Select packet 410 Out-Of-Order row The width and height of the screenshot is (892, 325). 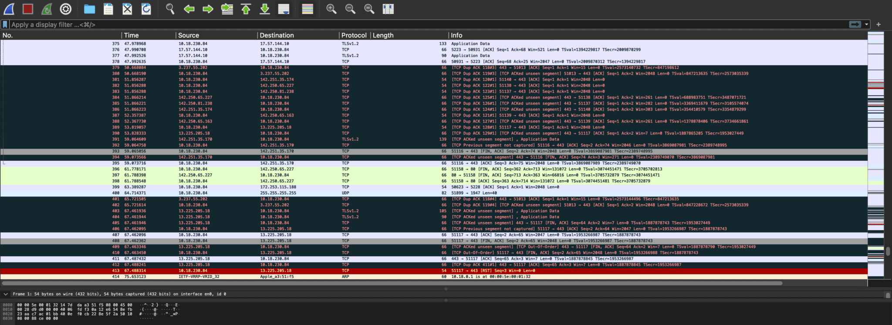(x=434, y=253)
